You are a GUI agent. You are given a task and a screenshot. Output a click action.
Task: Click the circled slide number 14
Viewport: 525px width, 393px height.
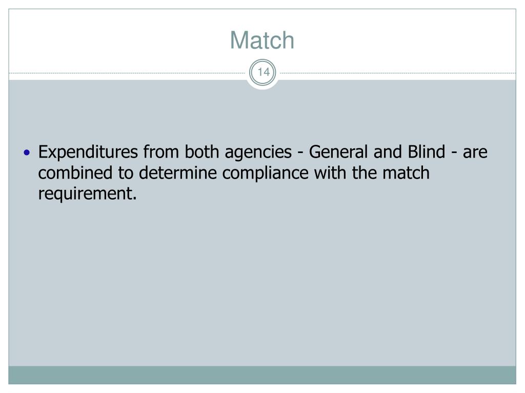click(x=263, y=72)
